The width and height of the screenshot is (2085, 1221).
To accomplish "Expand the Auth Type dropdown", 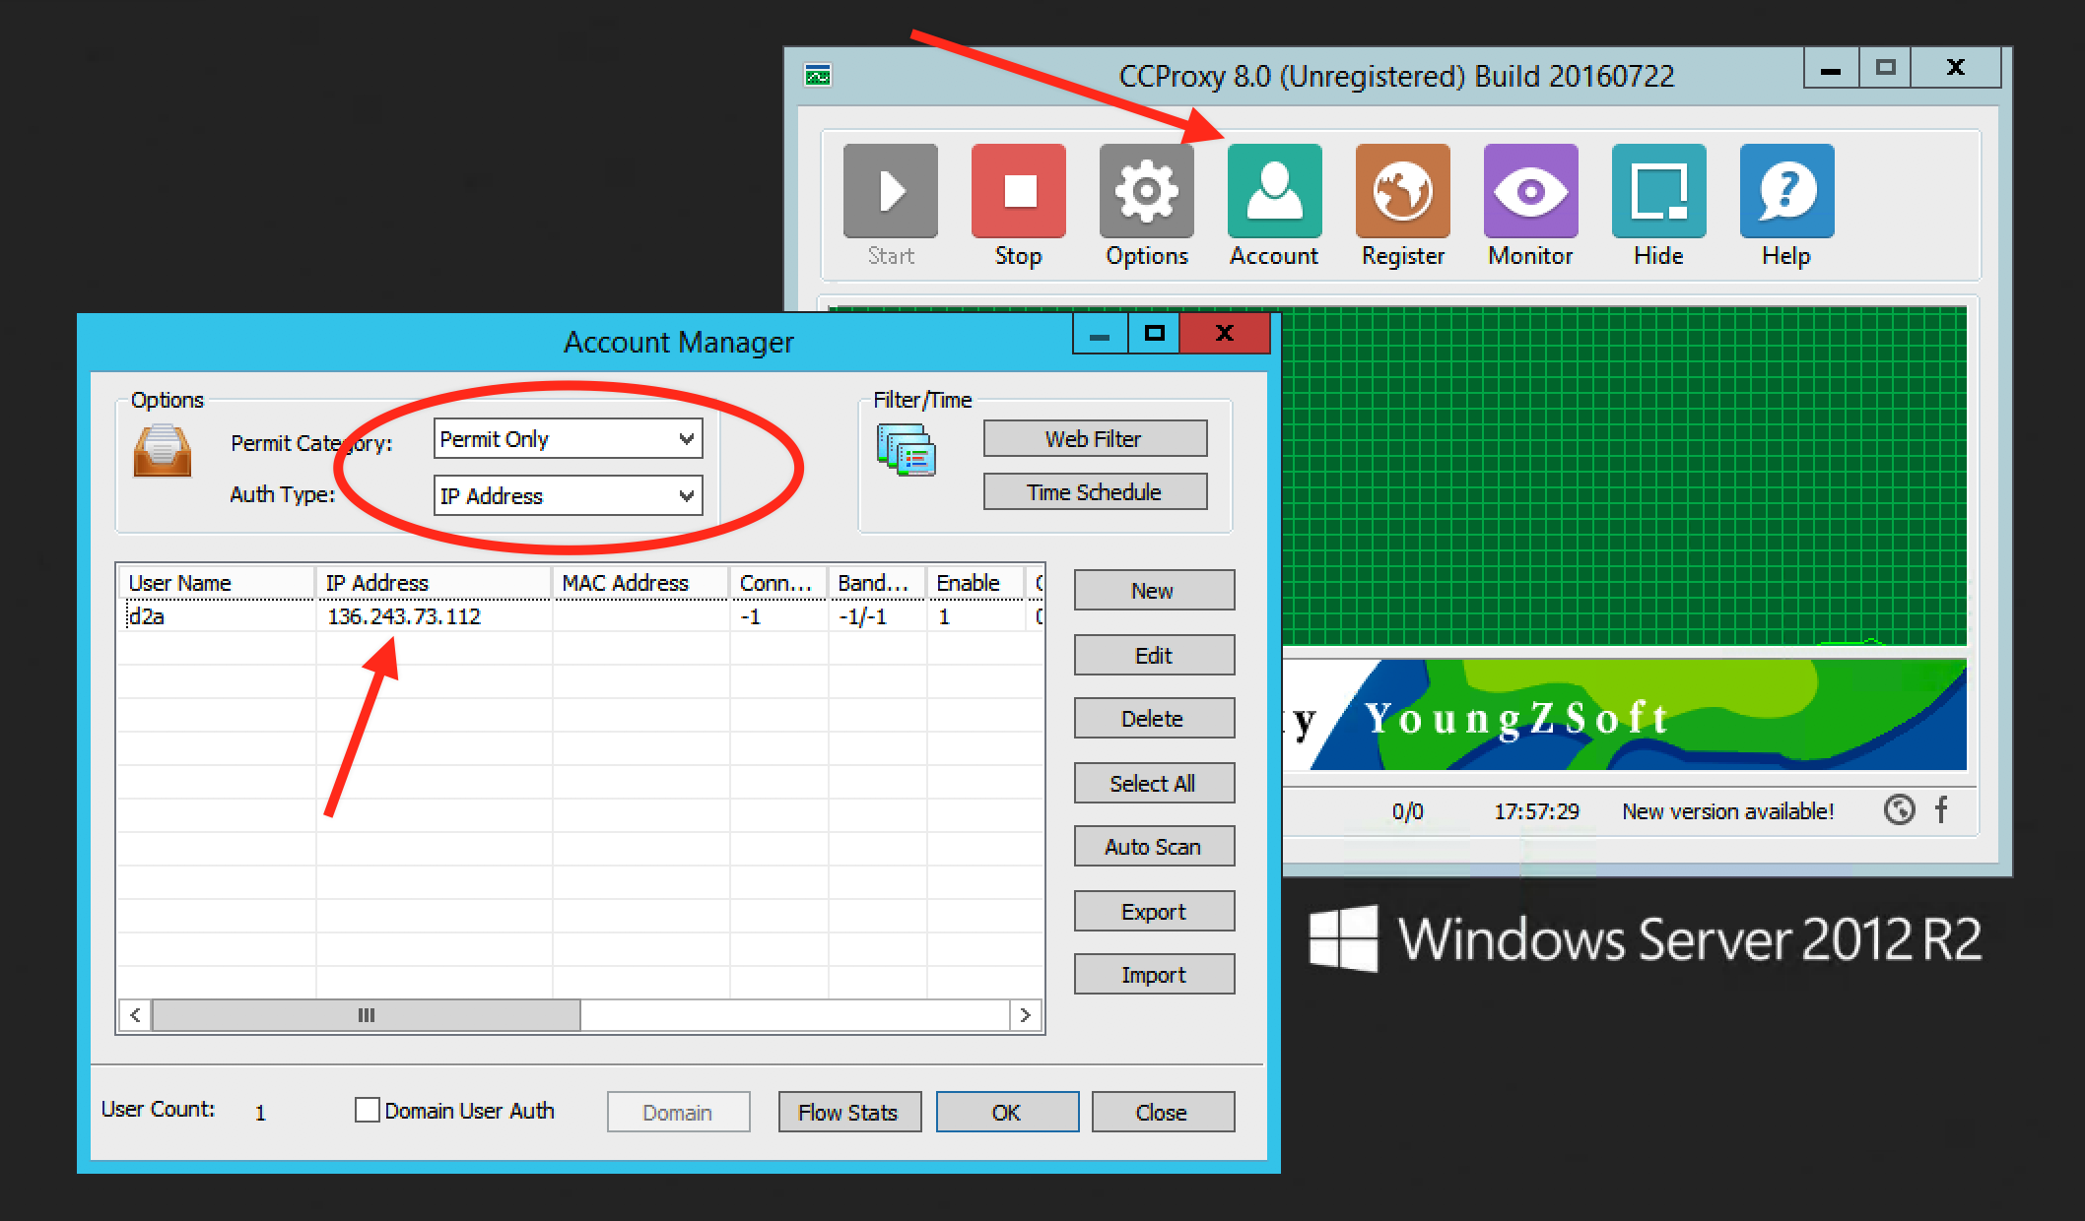I will (687, 495).
